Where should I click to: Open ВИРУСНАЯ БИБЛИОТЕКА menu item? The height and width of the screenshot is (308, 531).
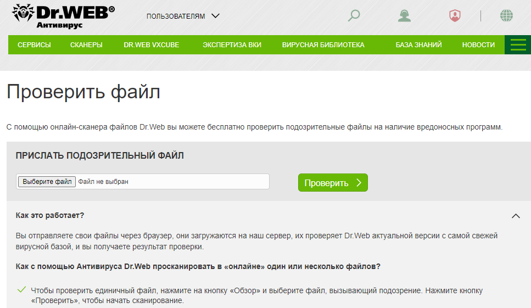[323, 44]
